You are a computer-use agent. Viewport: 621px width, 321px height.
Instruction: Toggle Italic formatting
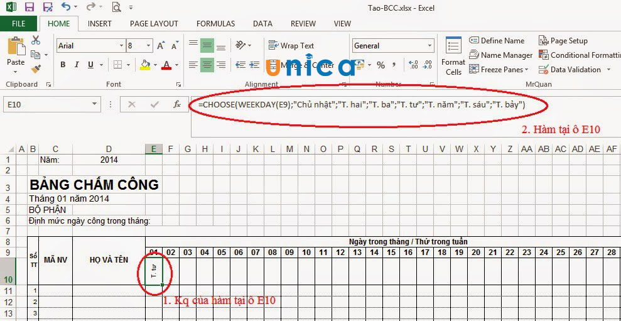tap(77, 65)
